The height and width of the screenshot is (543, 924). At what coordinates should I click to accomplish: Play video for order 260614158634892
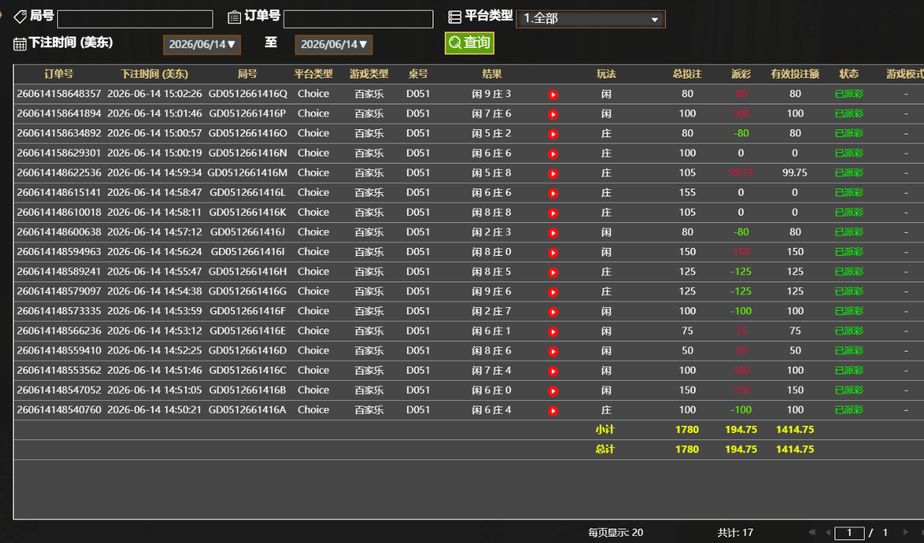point(553,134)
